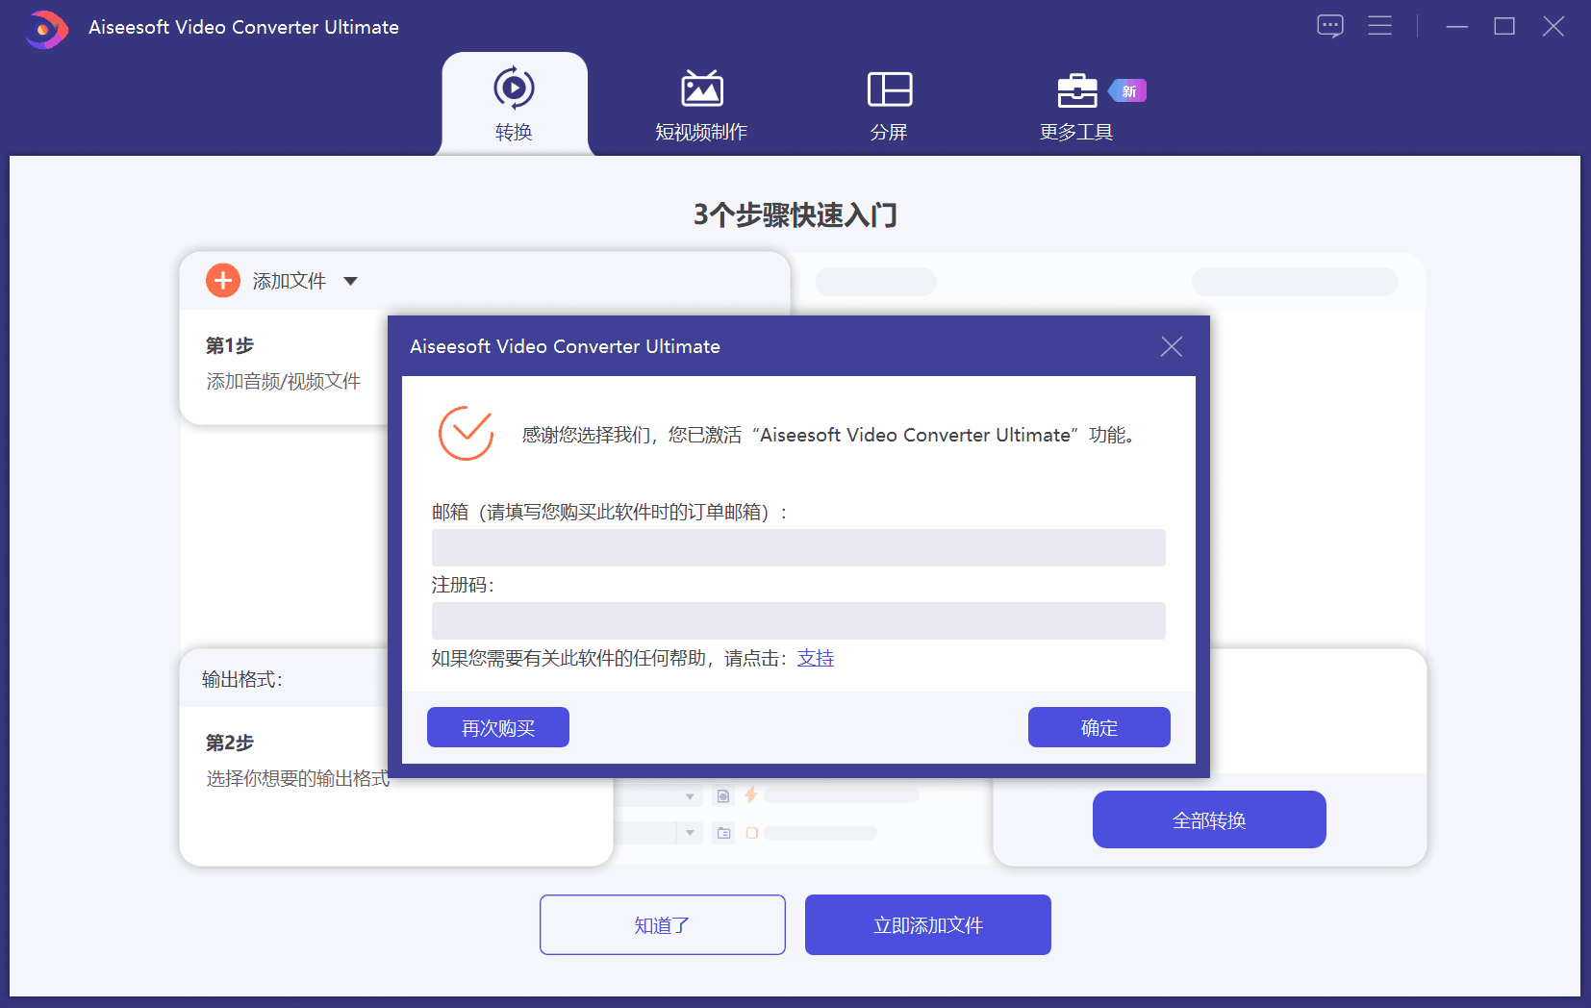Close the main application window
The height and width of the screenshot is (1008, 1591).
[1553, 26]
